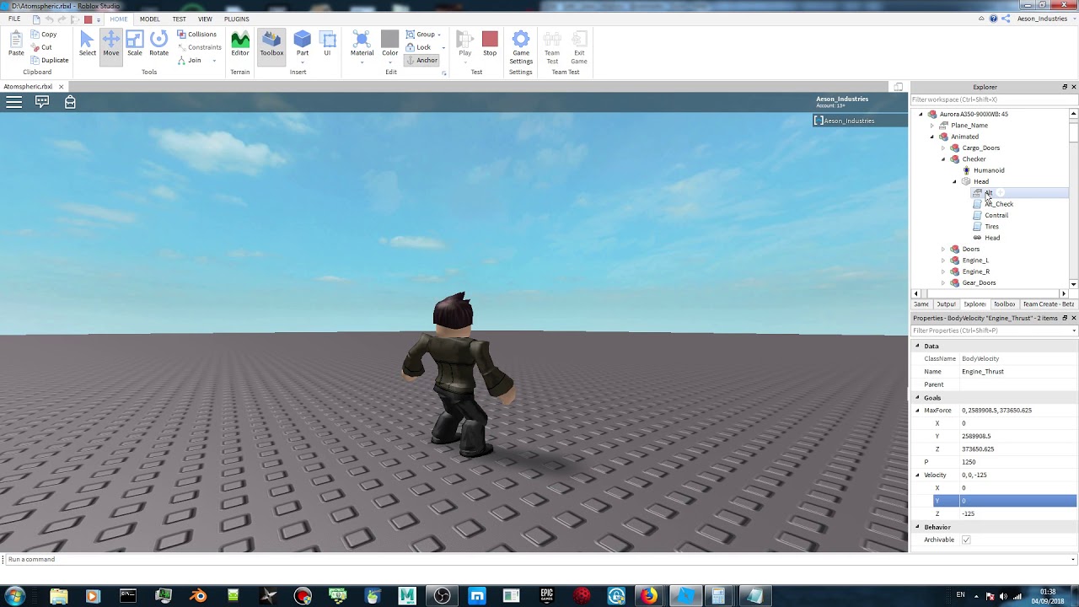This screenshot has height=607, width=1079.
Task: Click the Group button
Action: pyautogui.click(x=423, y=35)
